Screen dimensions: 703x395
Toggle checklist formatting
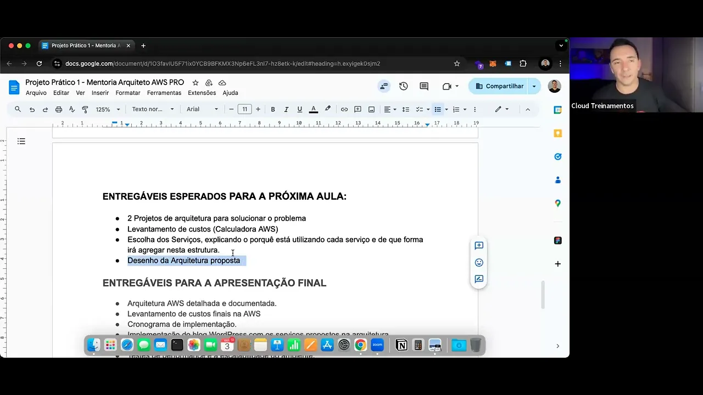[419, 109]
